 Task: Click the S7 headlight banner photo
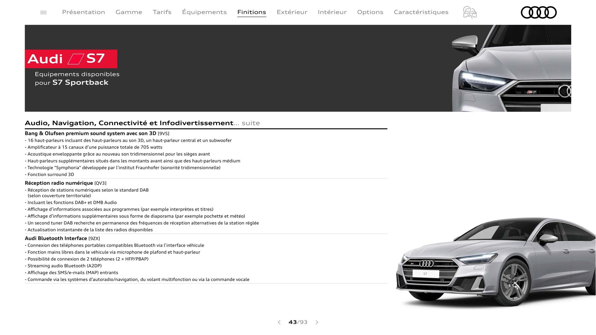(511, 68)
